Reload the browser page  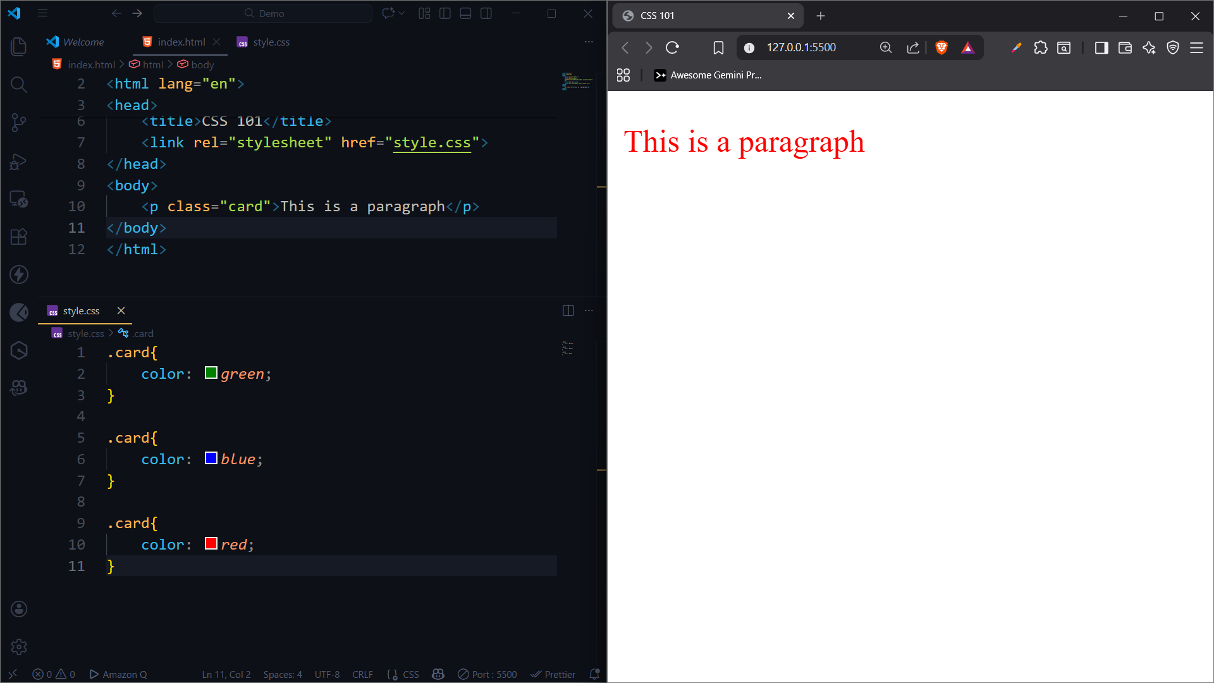672,47
